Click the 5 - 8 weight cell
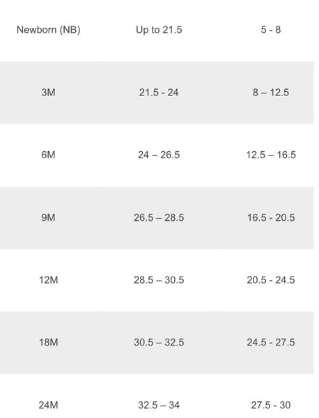 (270, 29)
